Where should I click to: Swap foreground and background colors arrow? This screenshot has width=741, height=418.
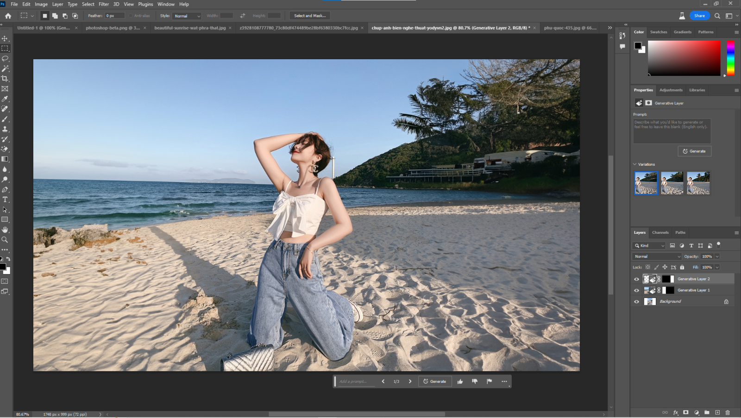click(x=8, y=259)
